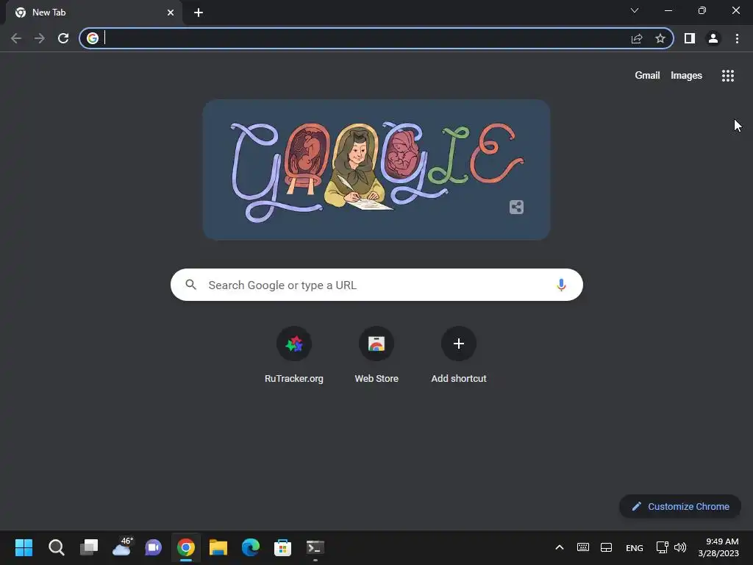Screen dimensions: 753x565
Task: Open Gmail link
Action: tap(647, 76)
